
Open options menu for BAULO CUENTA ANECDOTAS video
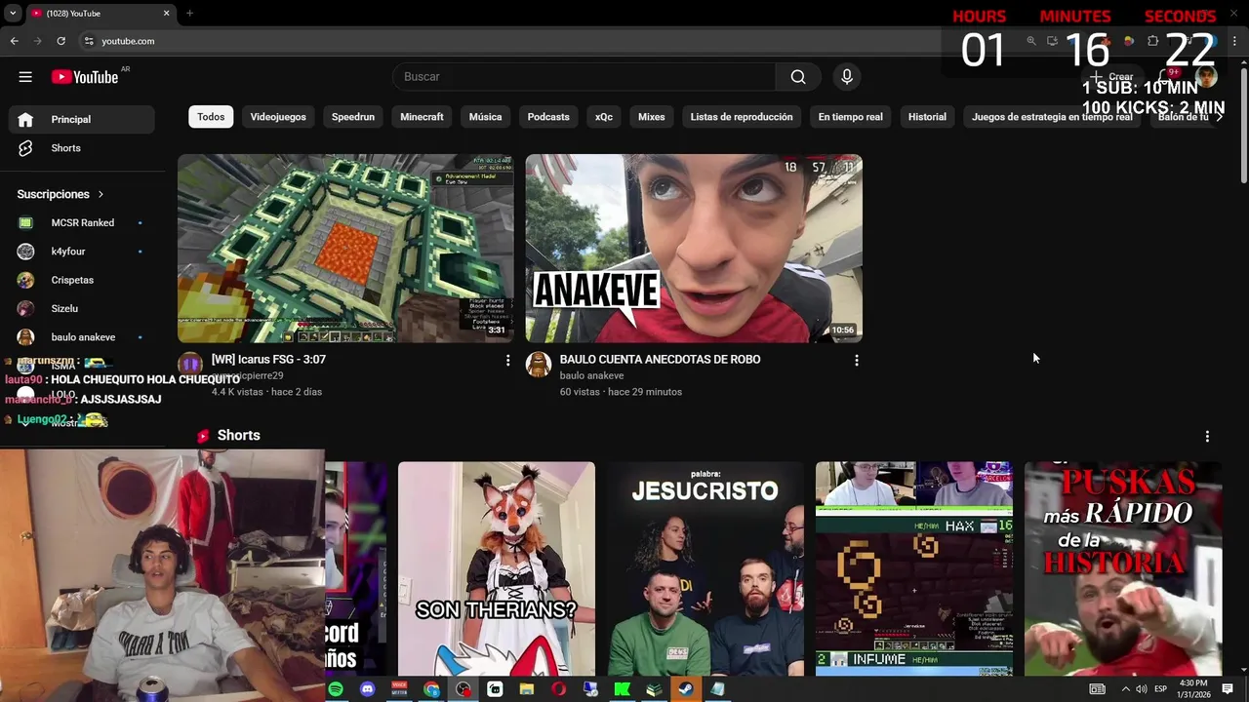pos(857,361)
